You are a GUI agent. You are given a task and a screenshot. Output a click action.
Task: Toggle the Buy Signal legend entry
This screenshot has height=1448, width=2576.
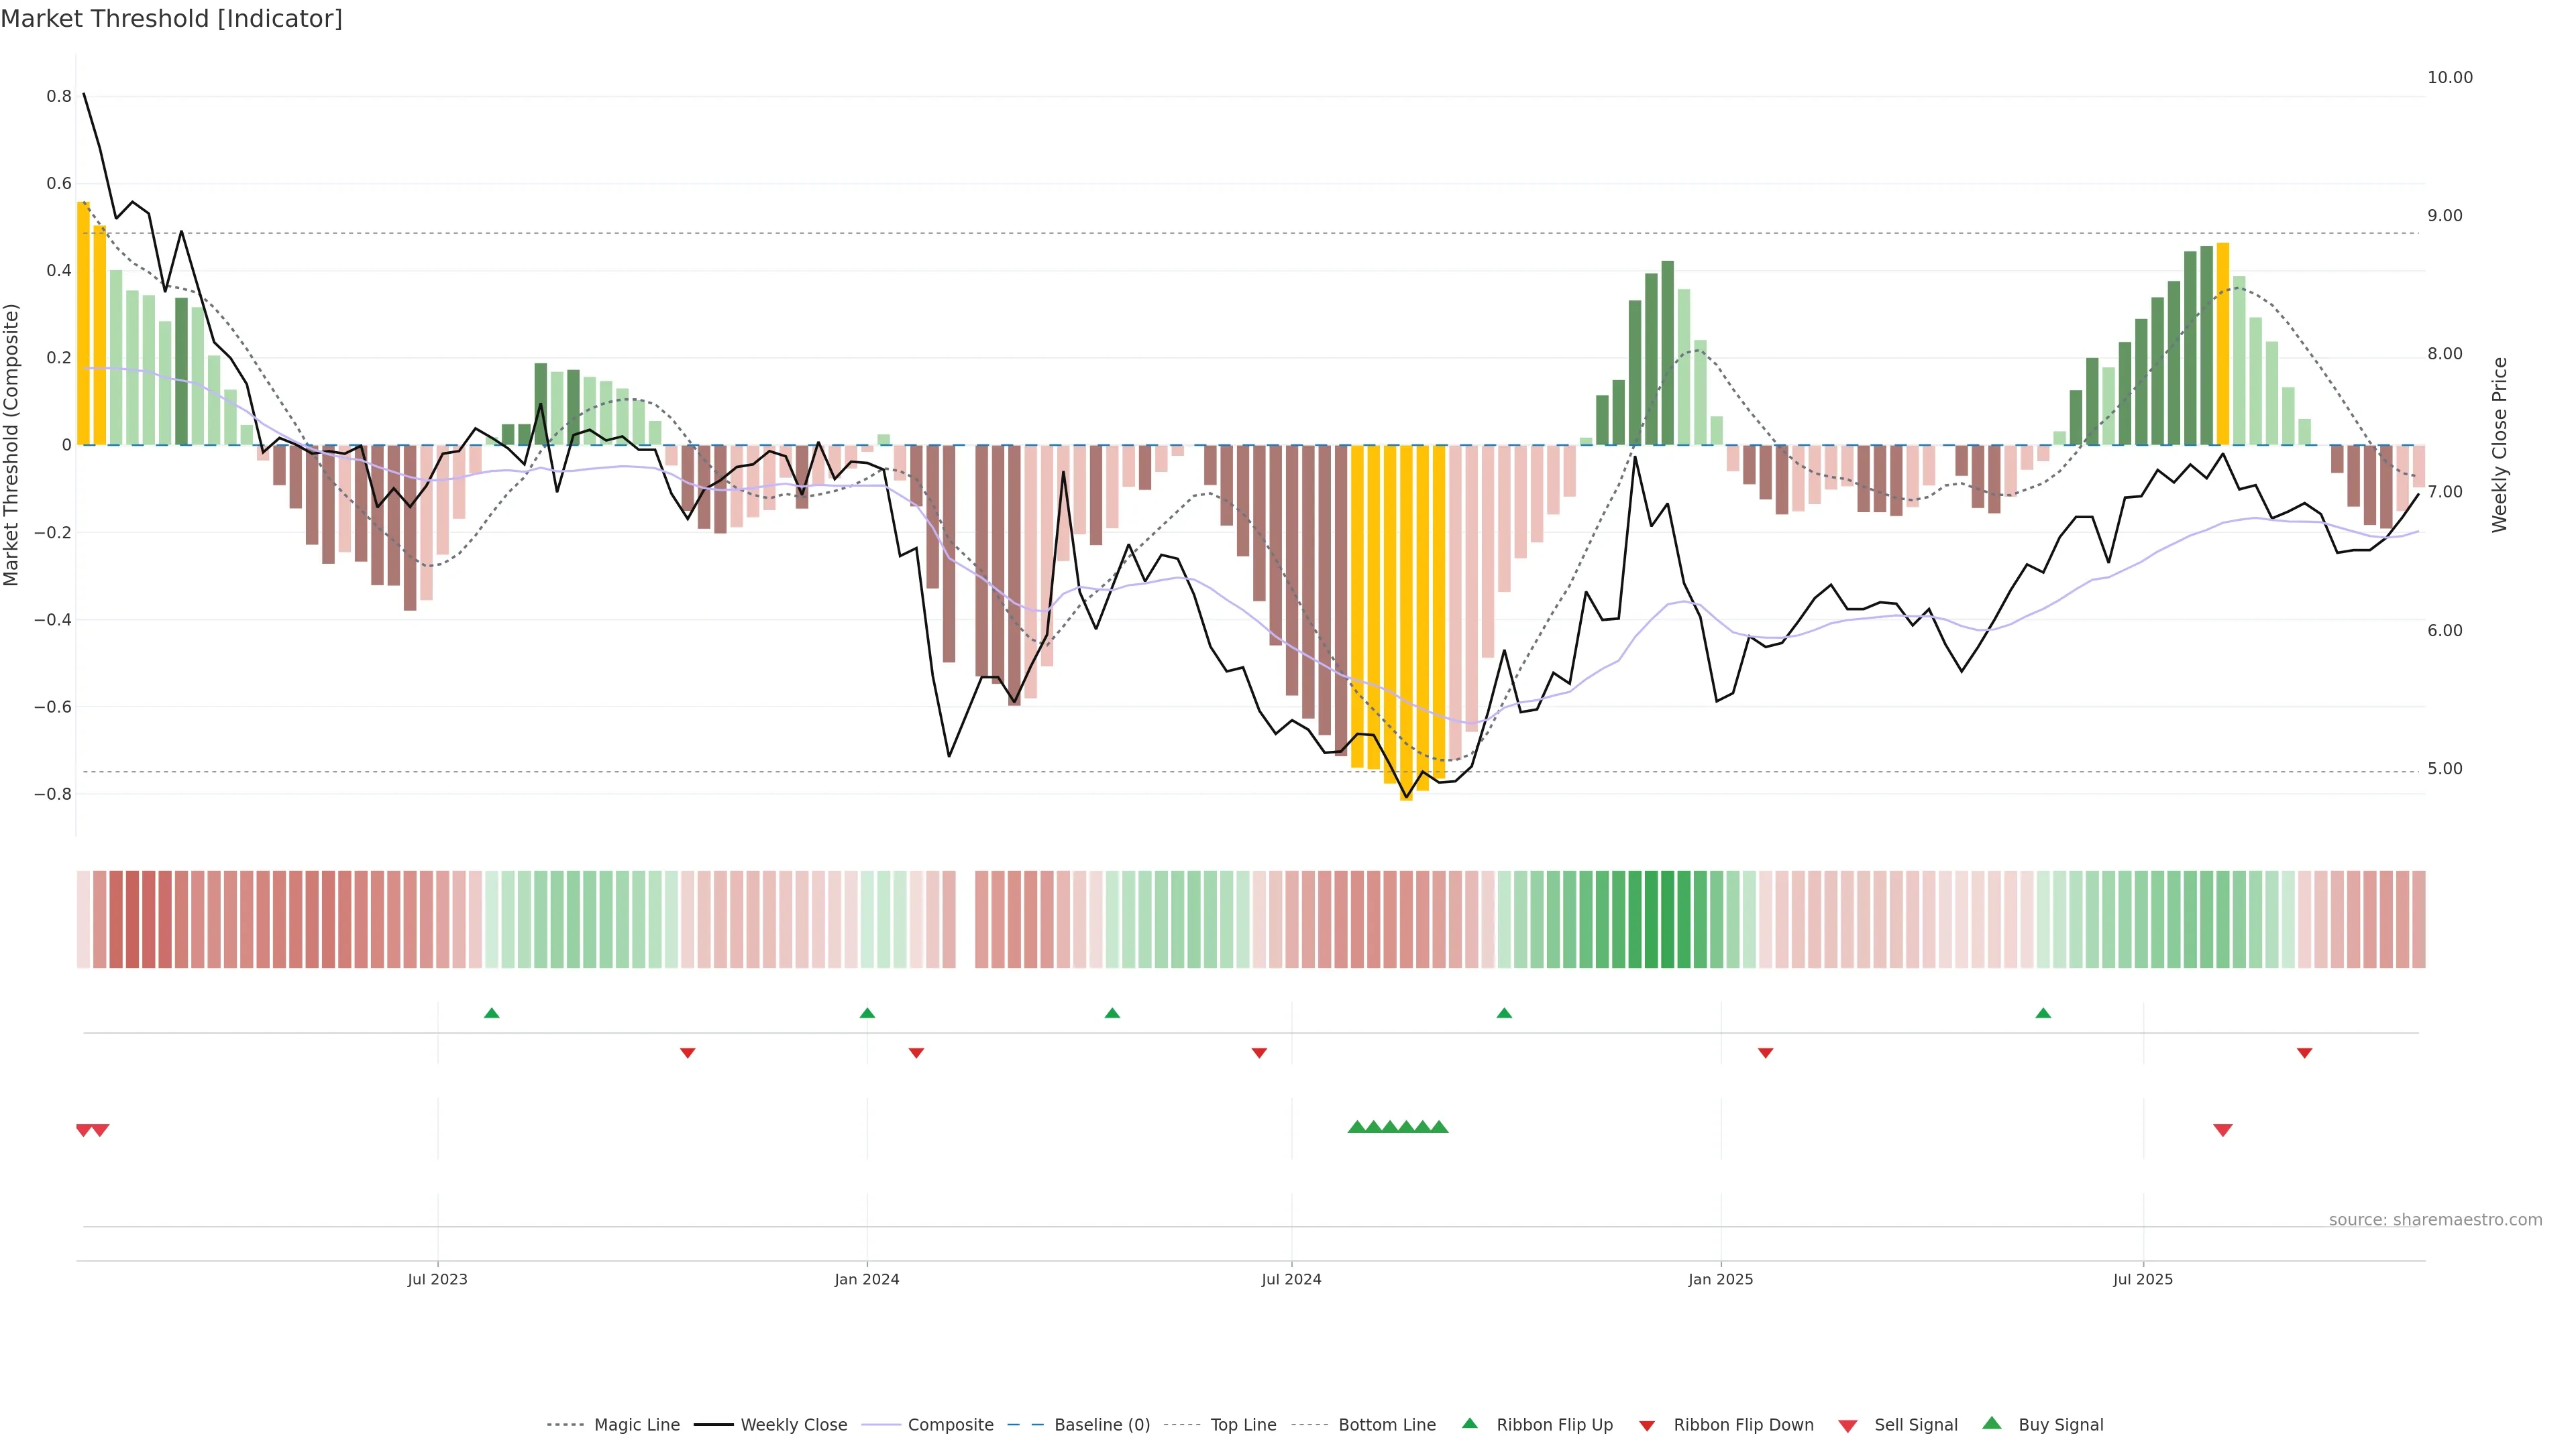[x=2060, y=1425]
